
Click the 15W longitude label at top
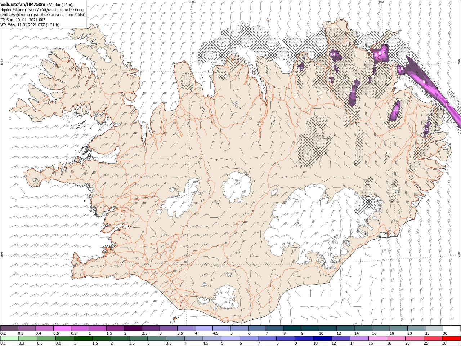381,2
